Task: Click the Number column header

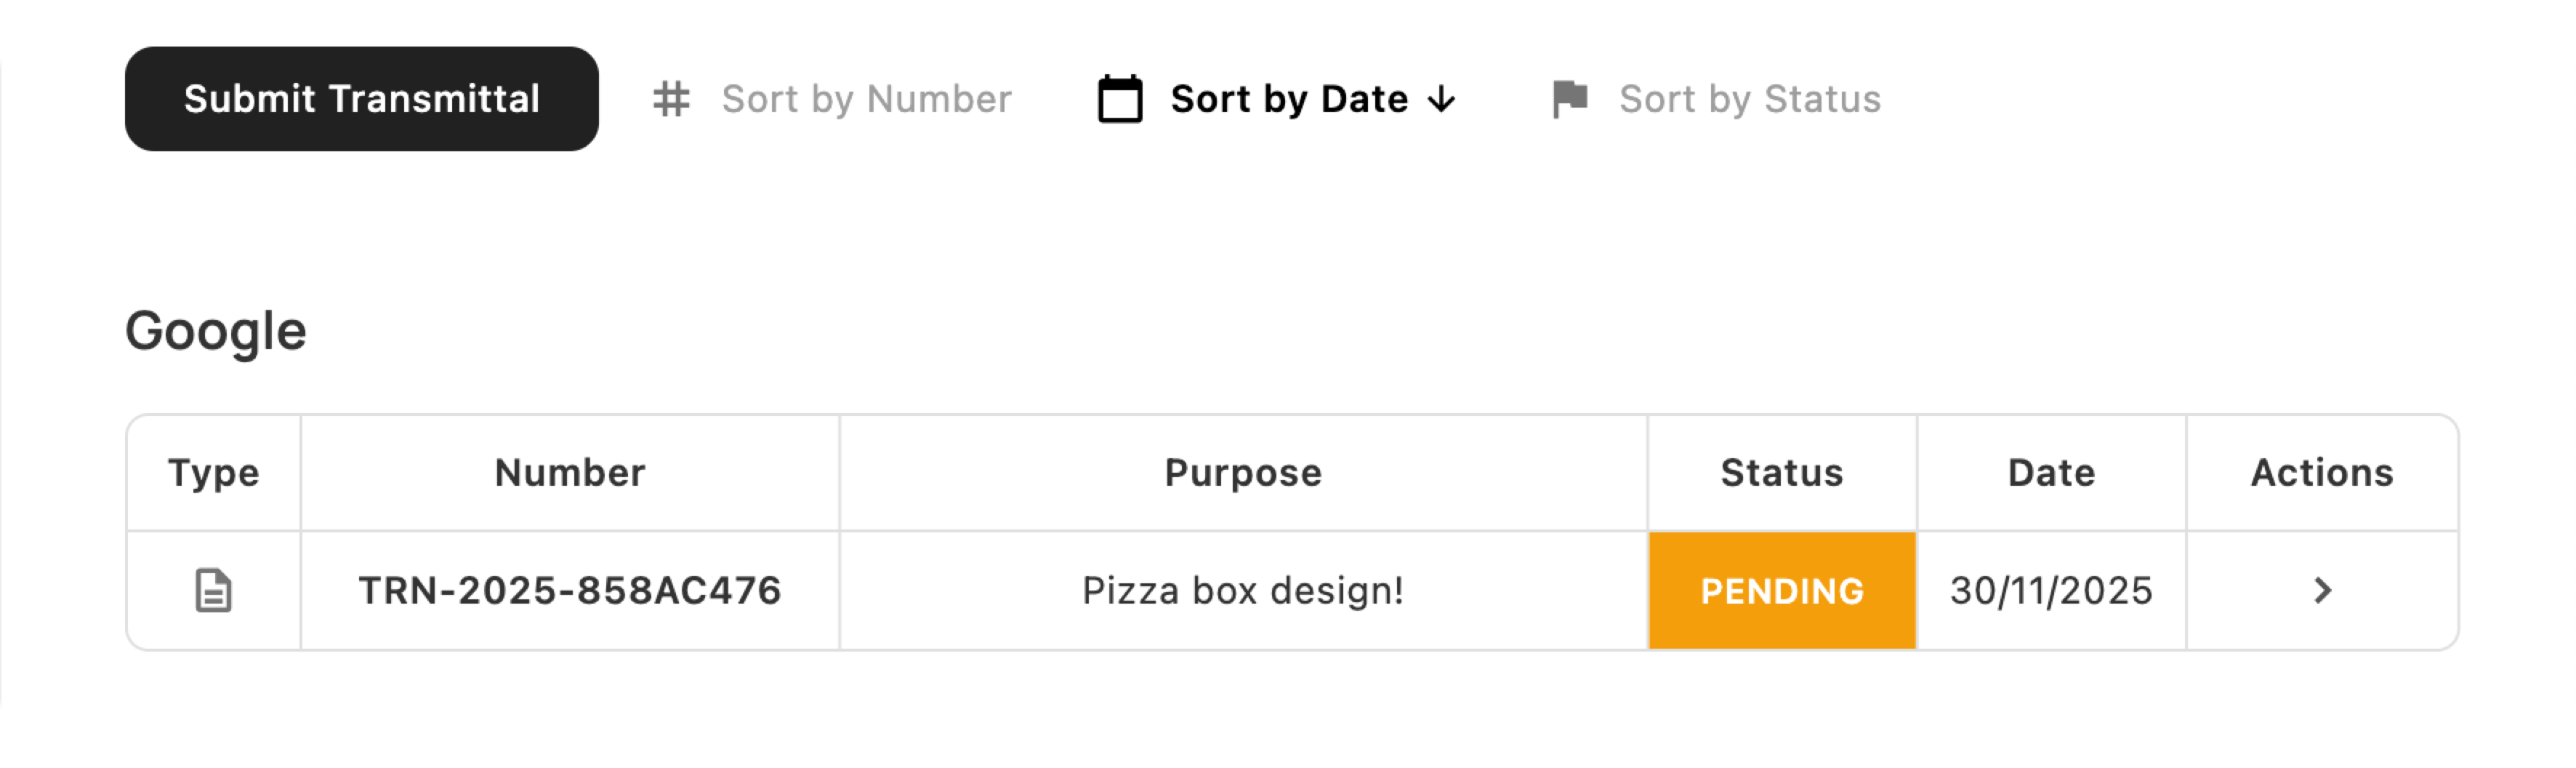Action: [570, 473]
